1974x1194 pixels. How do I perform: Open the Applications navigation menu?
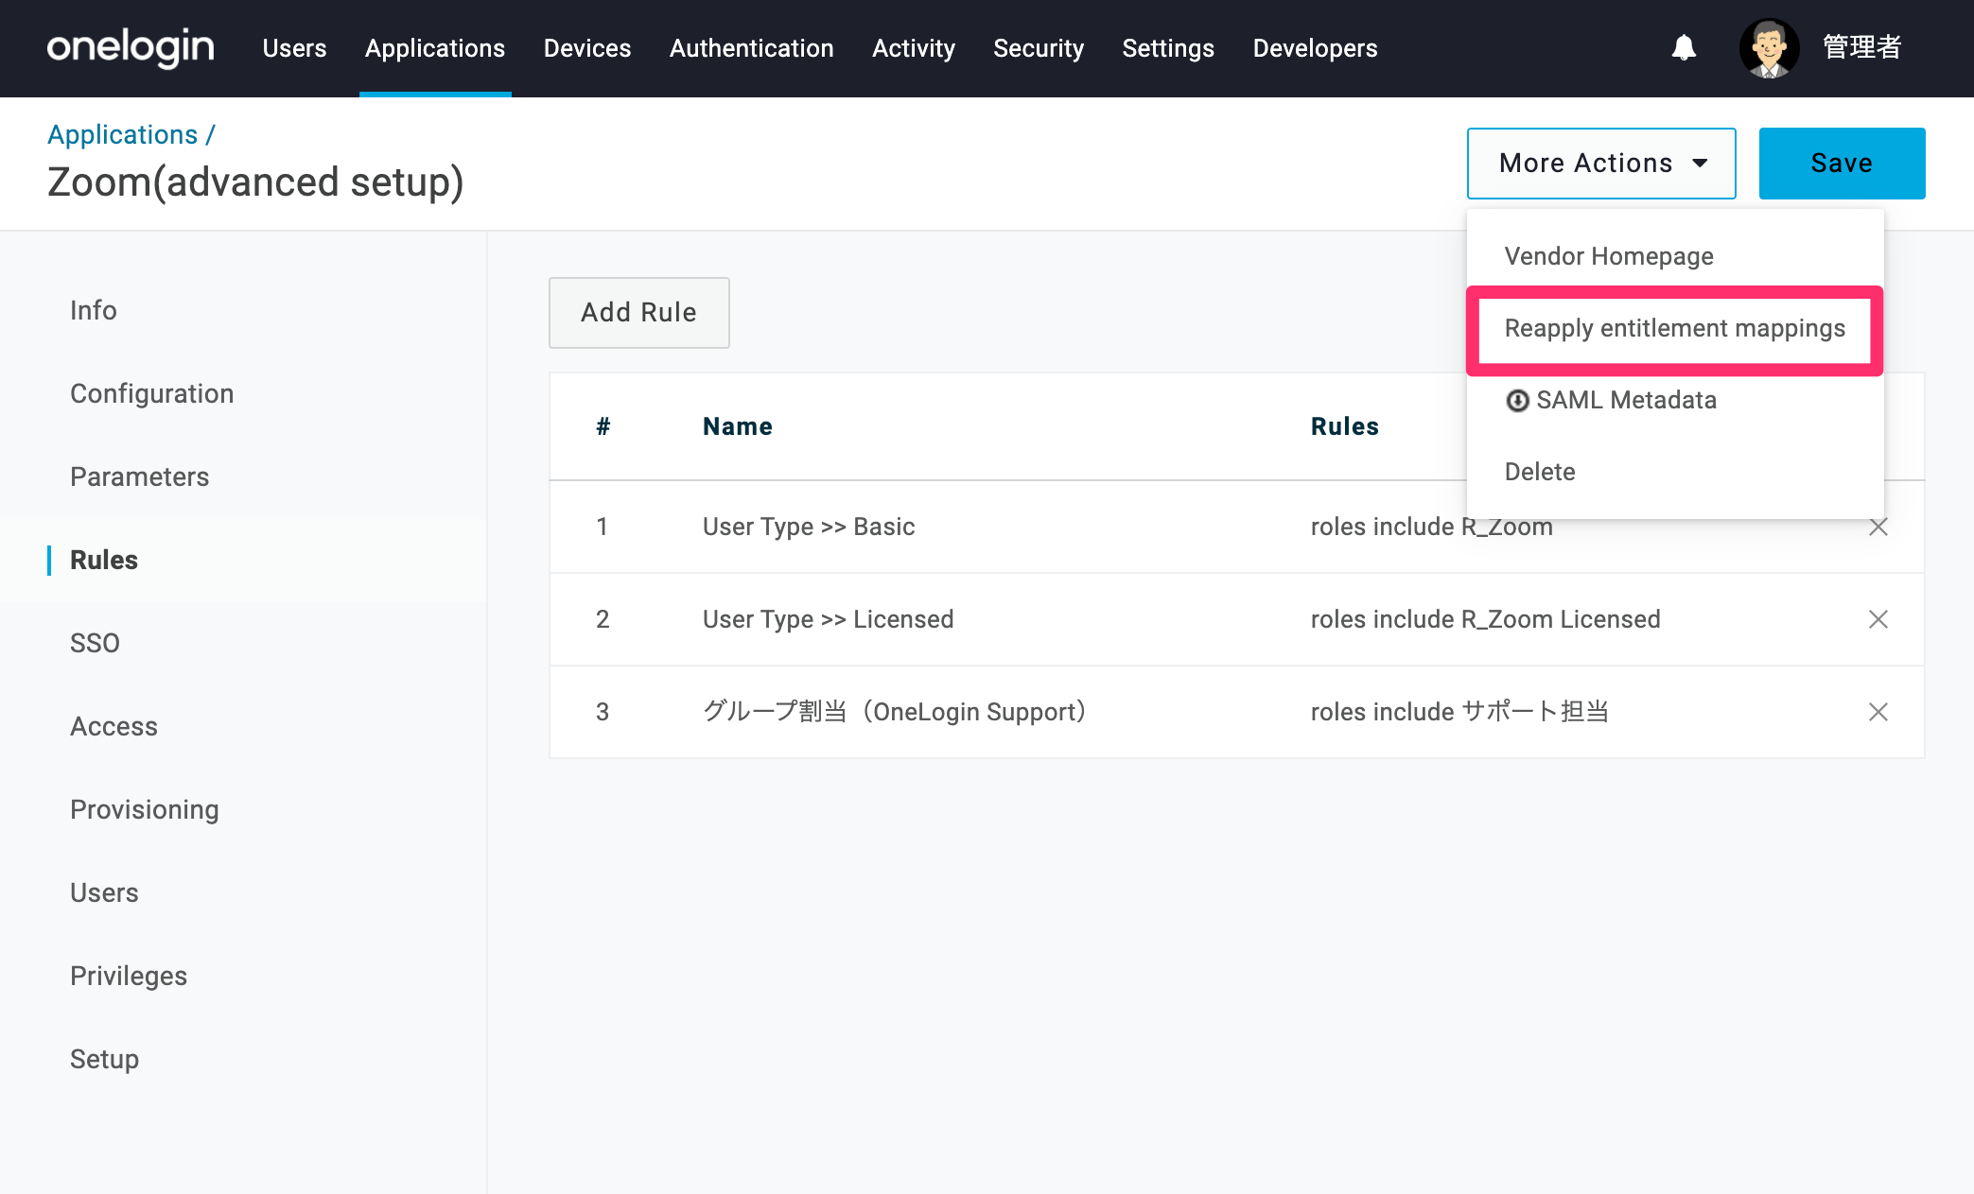[x=435, y=48]
